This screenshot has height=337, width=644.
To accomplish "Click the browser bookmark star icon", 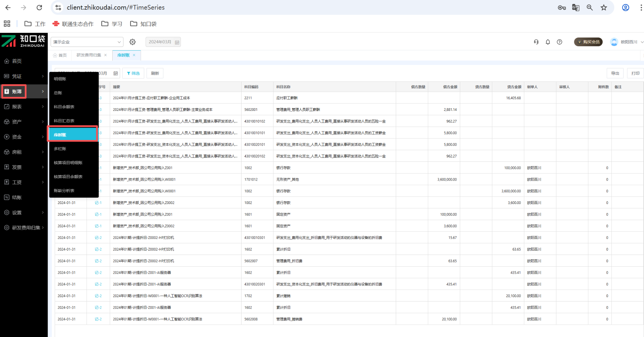I will 604,7.
